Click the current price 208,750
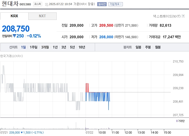 (x=16, y=29)
